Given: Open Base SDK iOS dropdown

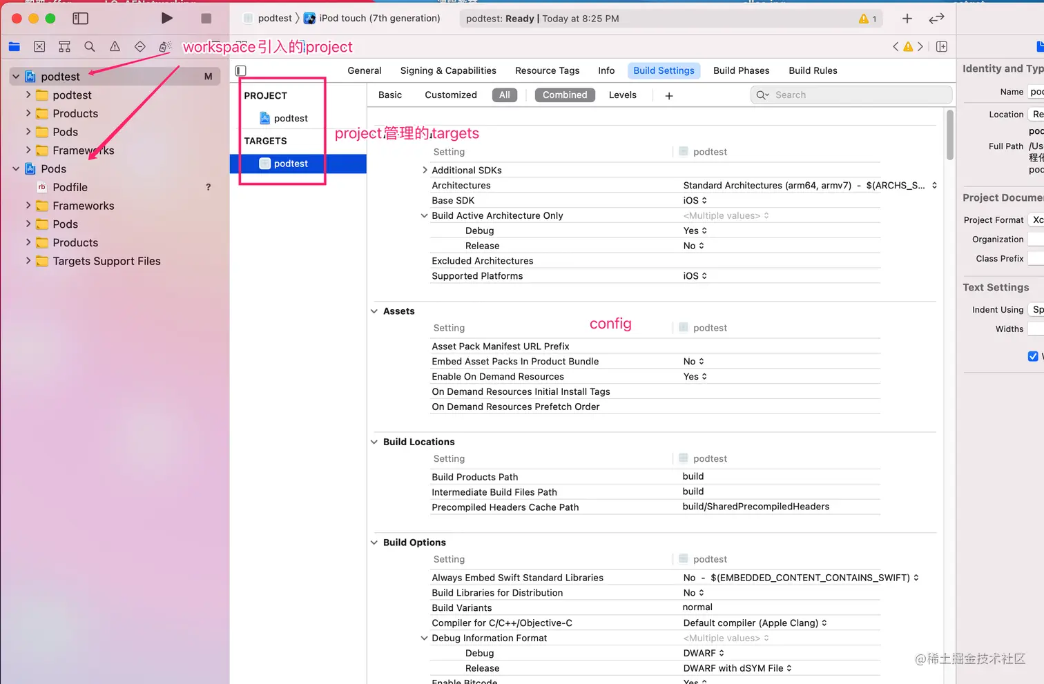Looking at the screenshot, I should tap(695, 200).
